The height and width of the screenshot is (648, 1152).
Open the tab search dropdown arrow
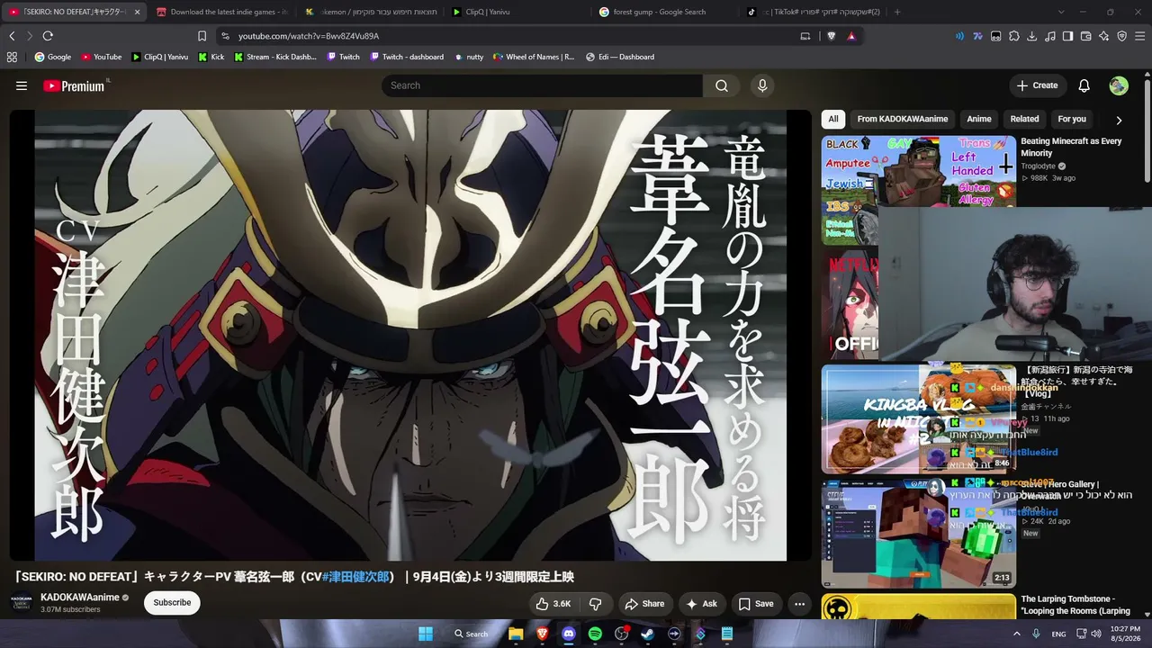click(x=1062, y=12)
